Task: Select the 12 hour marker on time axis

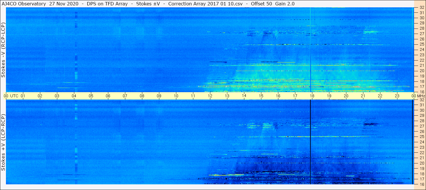Action: (x=210, y=96)
